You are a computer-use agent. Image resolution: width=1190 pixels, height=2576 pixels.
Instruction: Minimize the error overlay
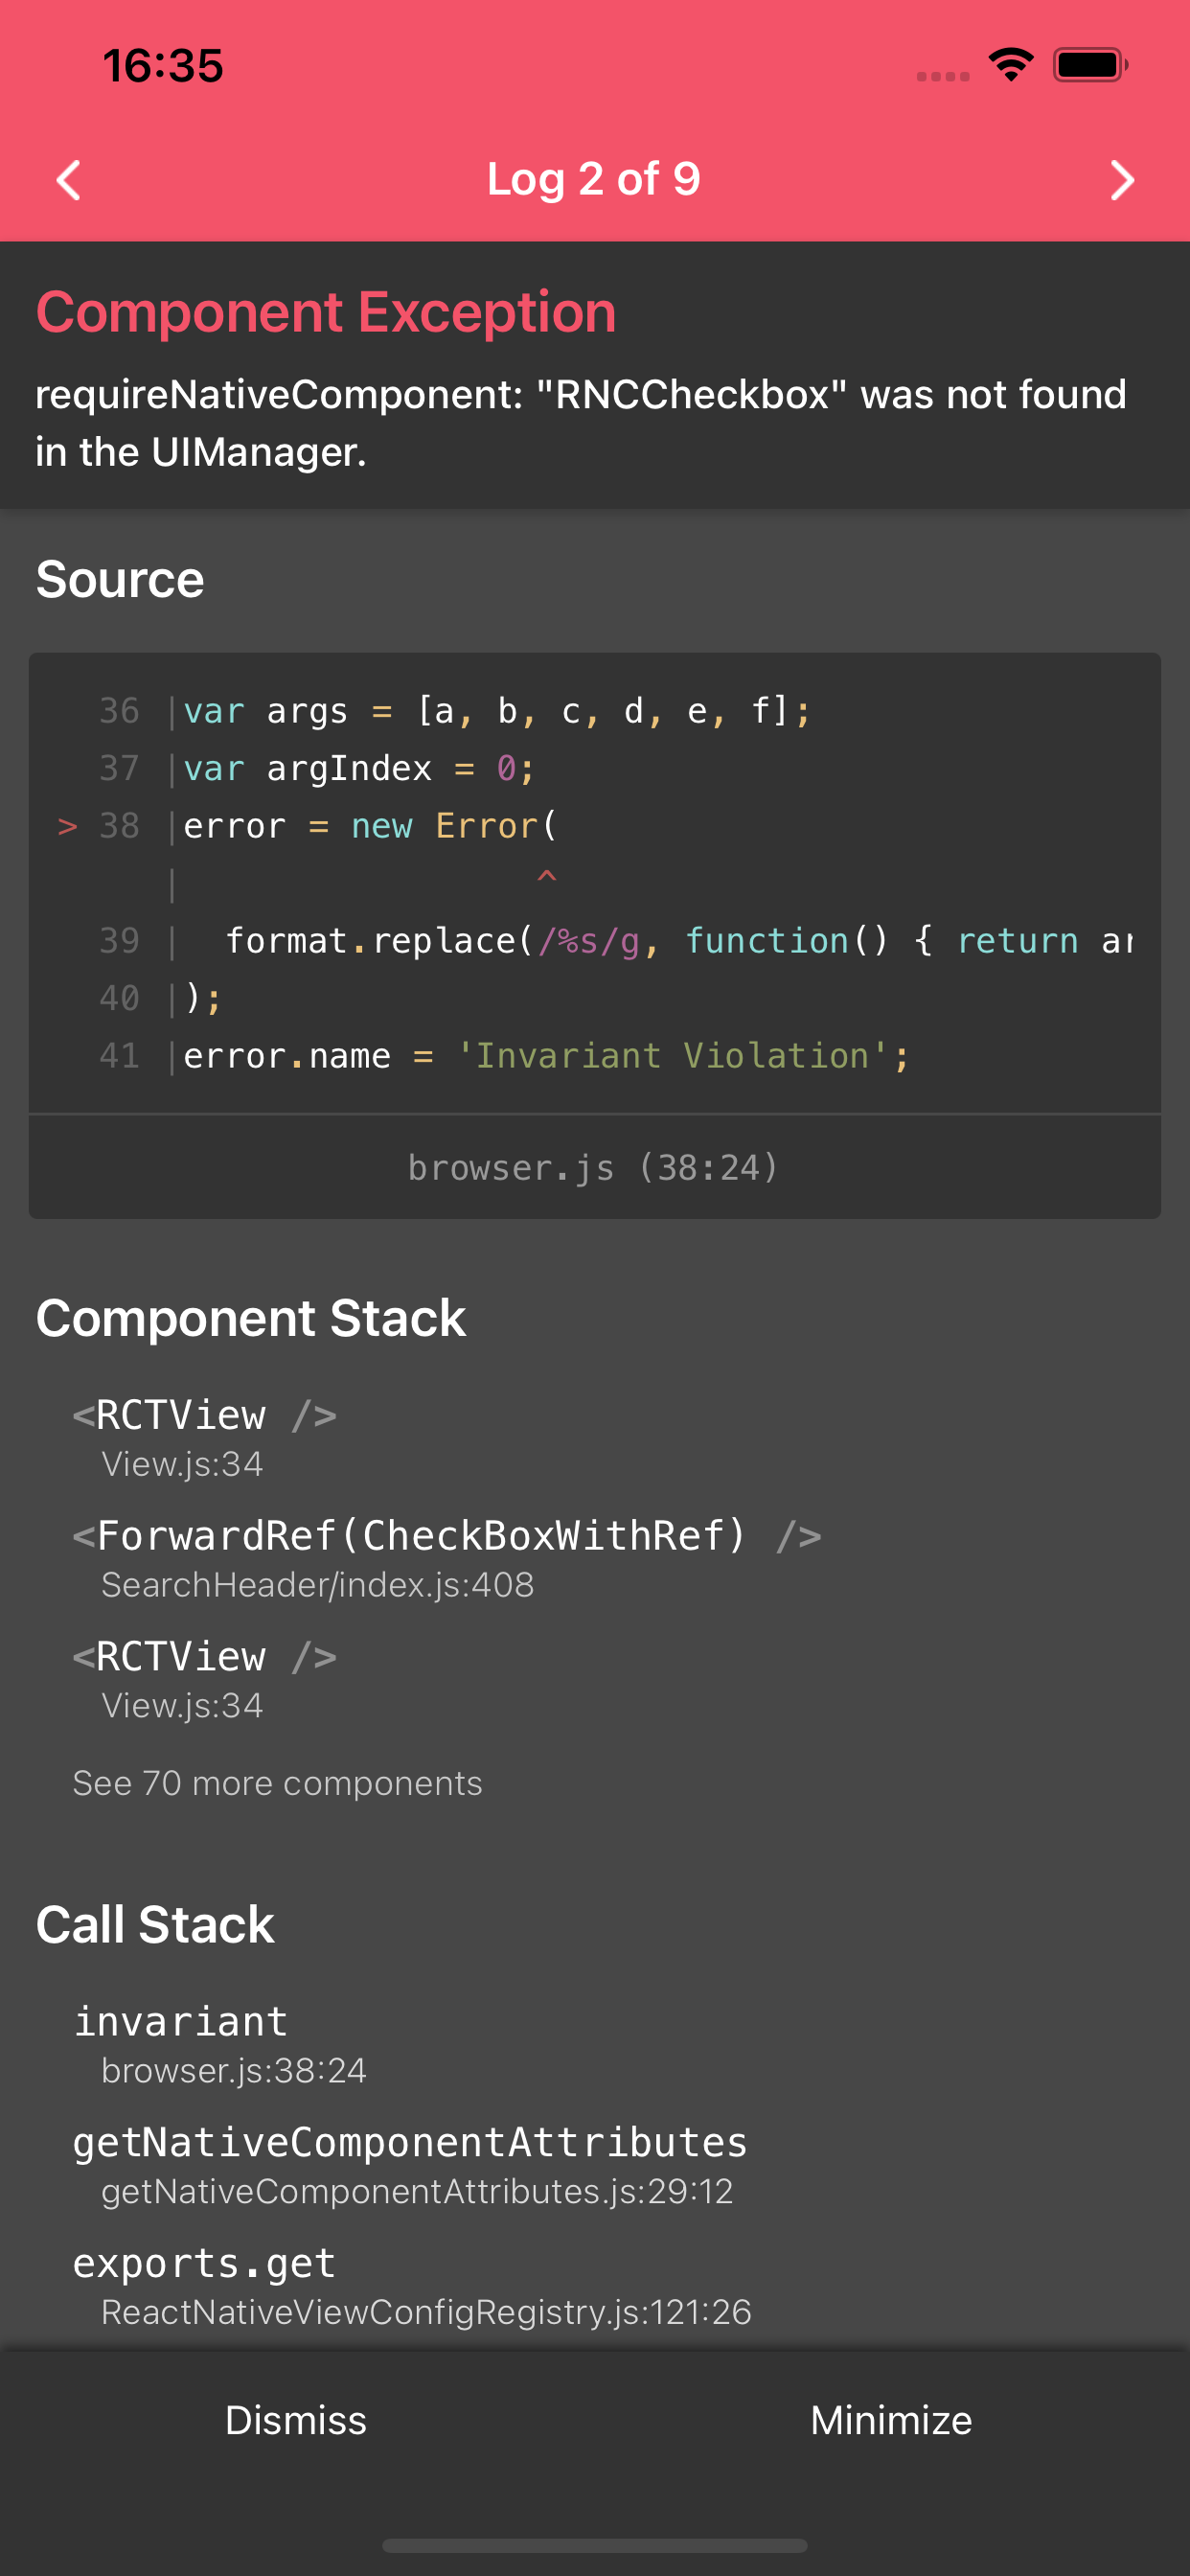[890, 2420]
